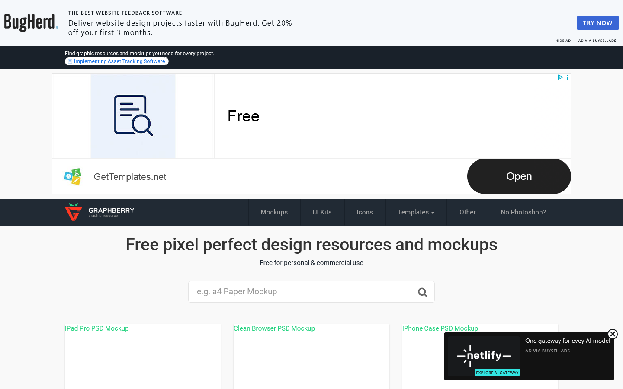Click GetTemplates.net advertiser name

tap(130, 177)
